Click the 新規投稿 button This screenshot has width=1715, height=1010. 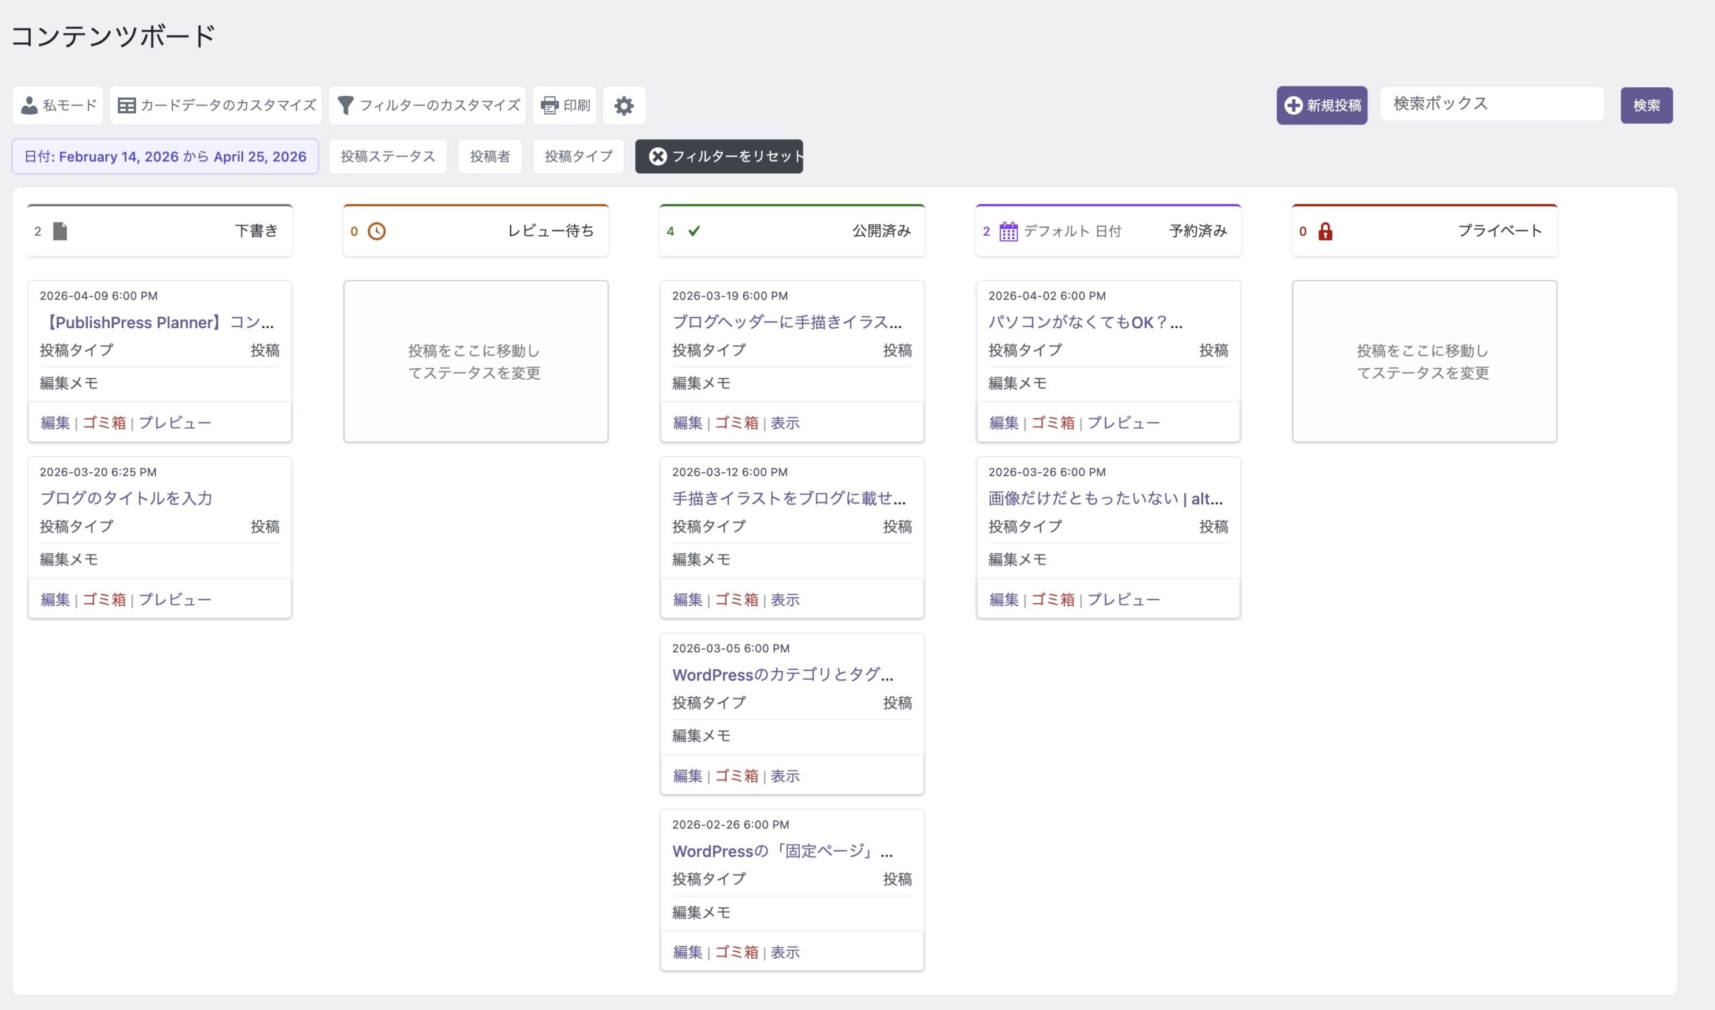pos(1321,106)
